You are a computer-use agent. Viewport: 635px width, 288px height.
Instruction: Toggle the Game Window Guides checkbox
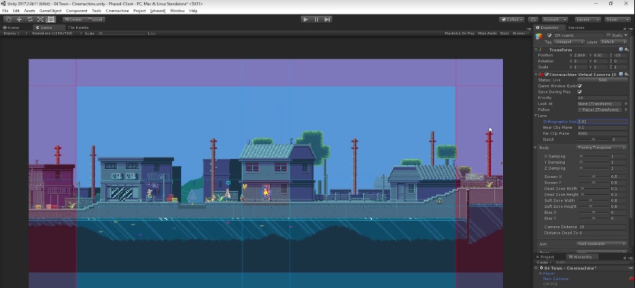[x=579, y=86]
